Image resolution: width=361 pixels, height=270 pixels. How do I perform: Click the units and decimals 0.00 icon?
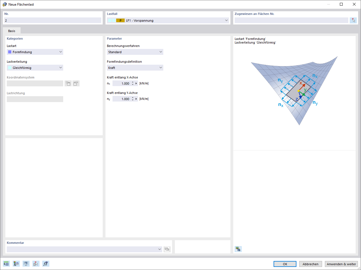click(6, 264)
